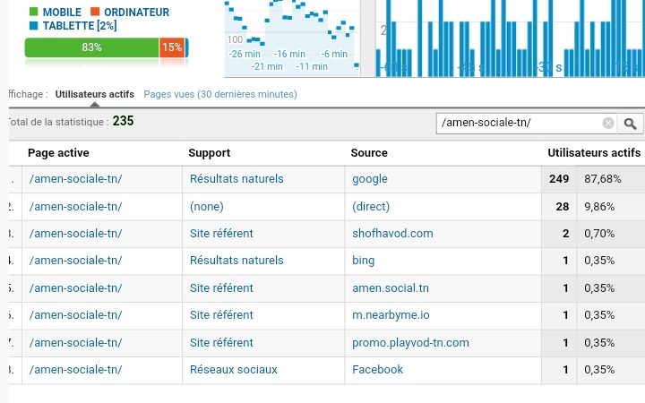Open the shofhavod.com source link

point(392,234)
